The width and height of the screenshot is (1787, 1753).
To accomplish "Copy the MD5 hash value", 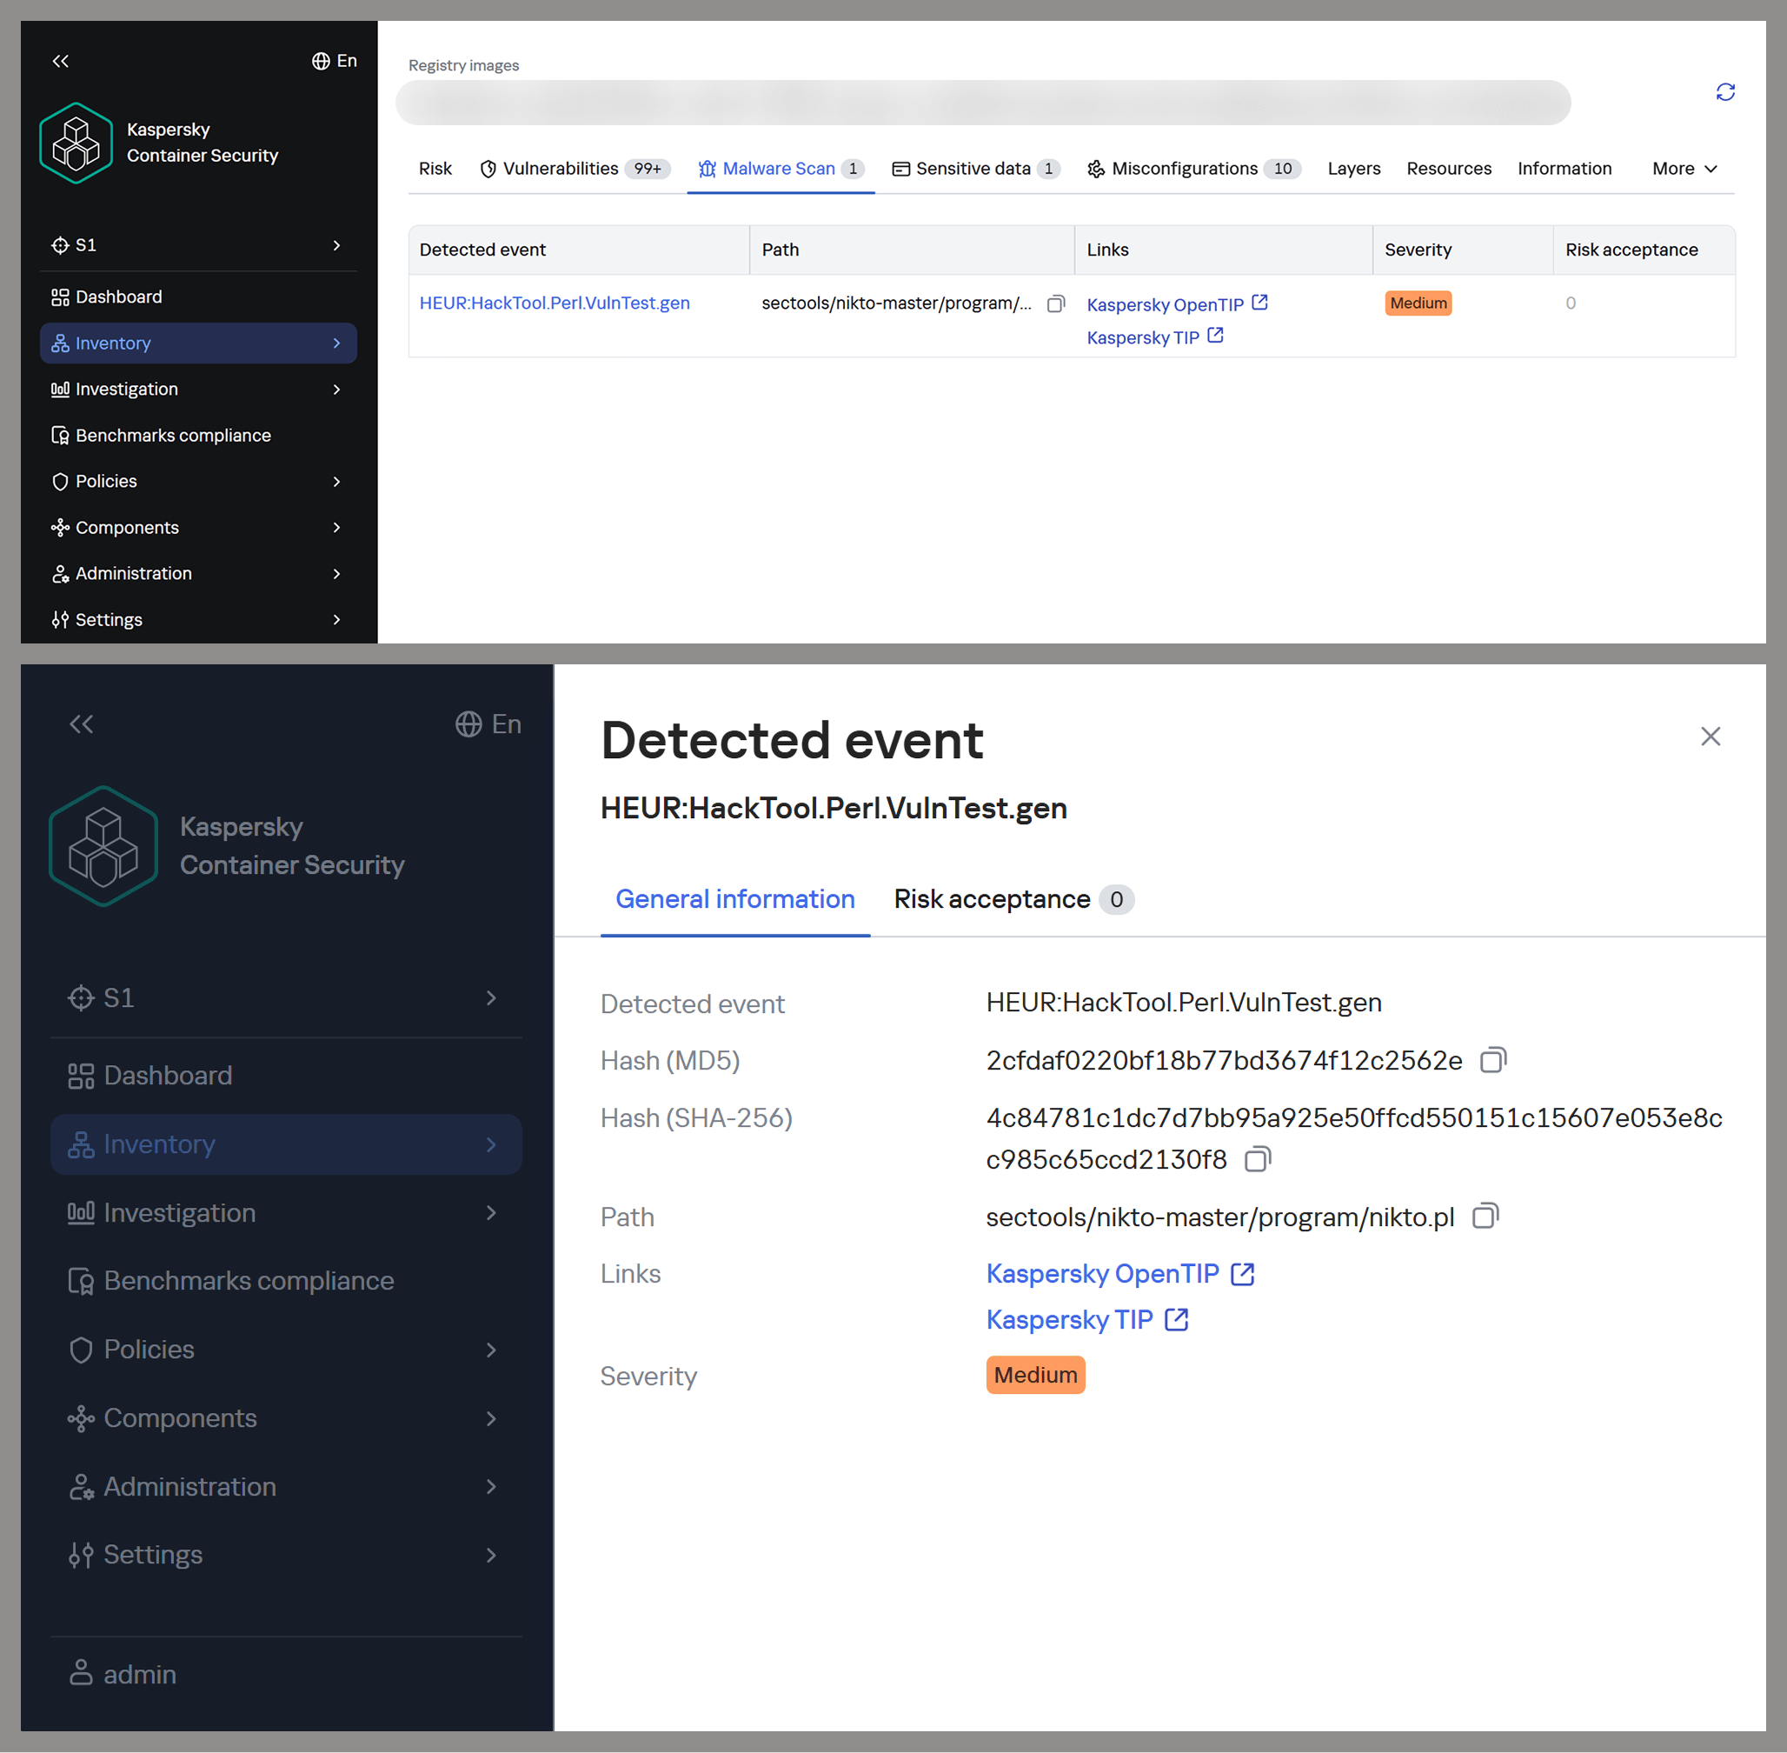I will pyautogui.click(x=1492, y=1060).
